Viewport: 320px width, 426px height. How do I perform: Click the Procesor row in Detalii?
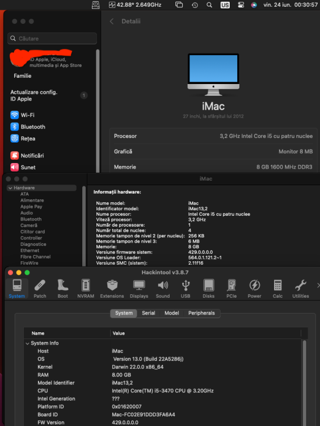click(213, 136)
